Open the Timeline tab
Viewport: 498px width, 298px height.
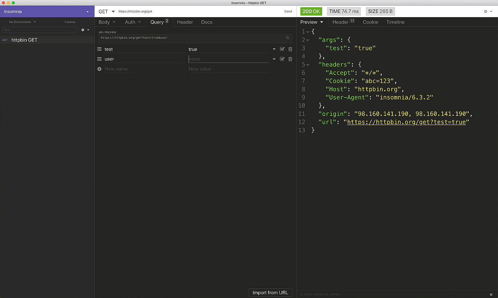point(395,22)
